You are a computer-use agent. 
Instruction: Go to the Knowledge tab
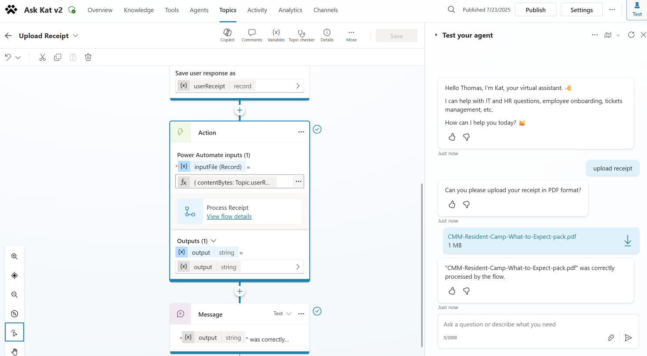coord(139,10)
